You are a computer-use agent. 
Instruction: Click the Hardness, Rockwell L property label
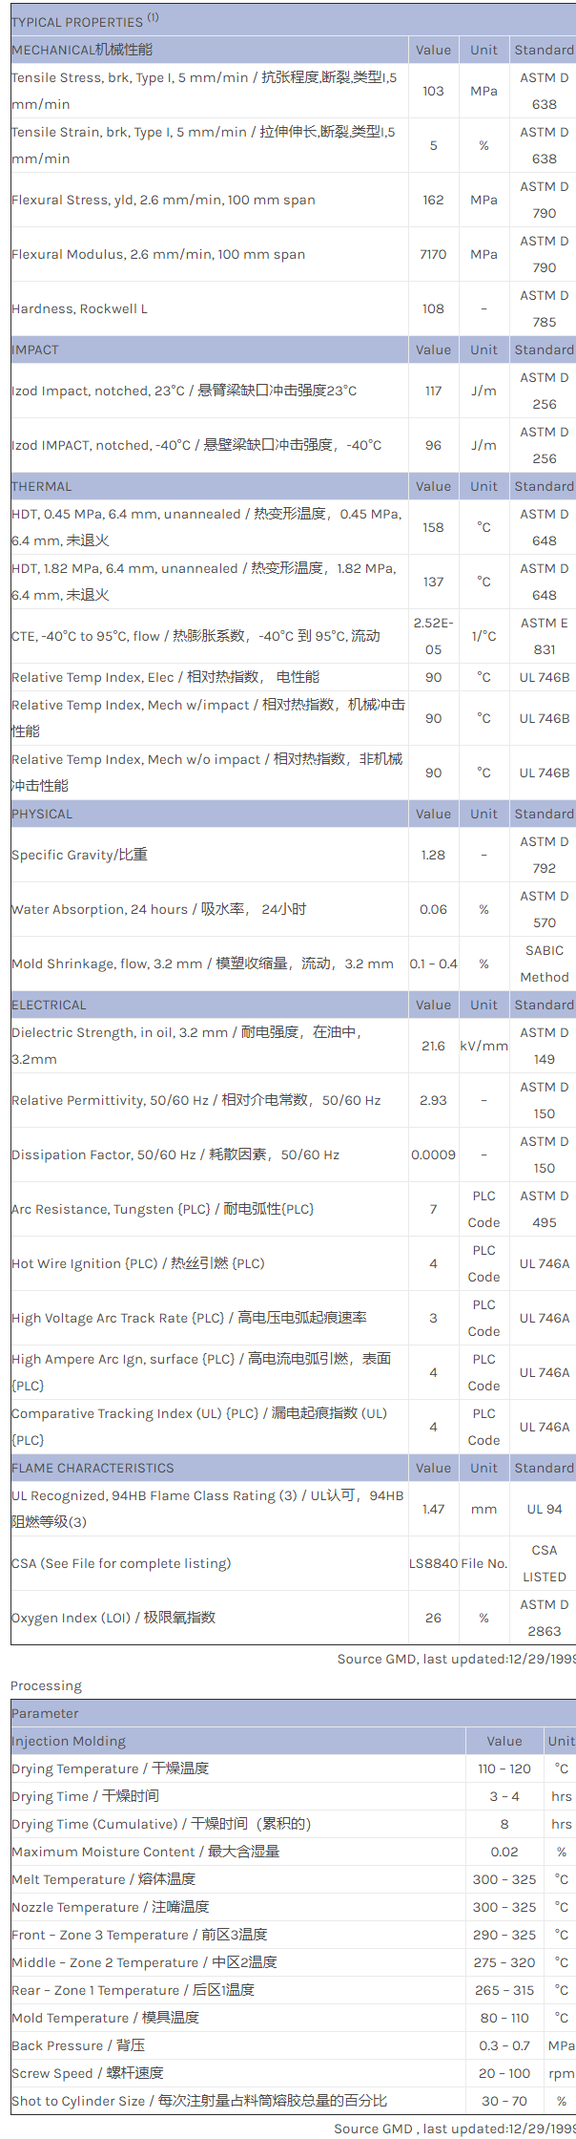click(80, 309)
